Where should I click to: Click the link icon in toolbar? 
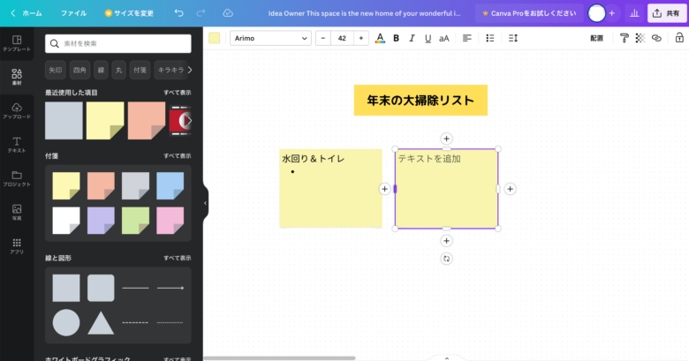click(x=656, y=38)
